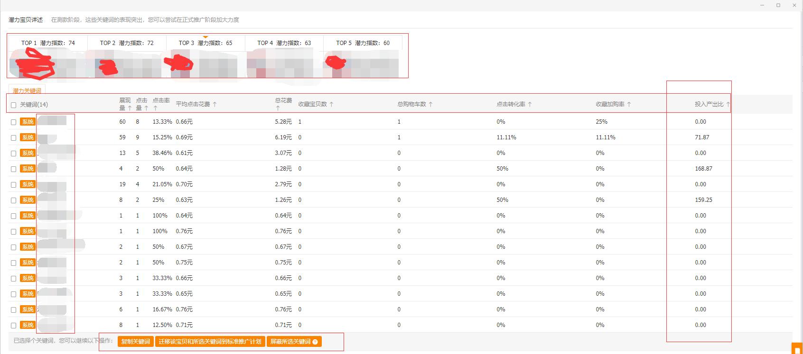Click 系统 badge in the 12.50% click-rate row
This screenshot has width=803, height=354.
click(28, 325)
